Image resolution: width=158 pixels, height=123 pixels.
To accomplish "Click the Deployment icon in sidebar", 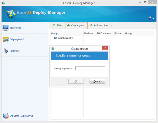I will [6, 39].
